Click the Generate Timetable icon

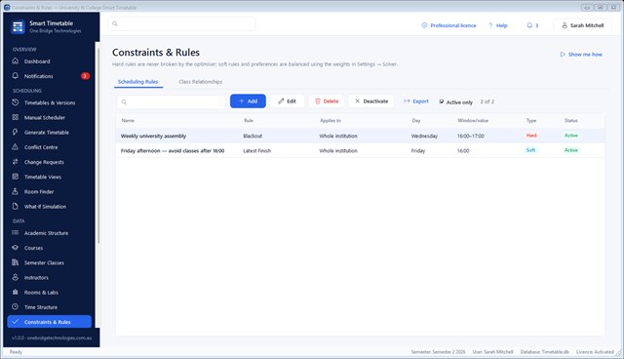[x=16, y=132]
